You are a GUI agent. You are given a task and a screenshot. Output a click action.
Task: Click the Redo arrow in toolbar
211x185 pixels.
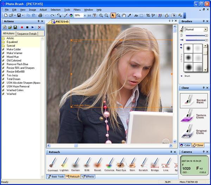(x=52, y=15)
